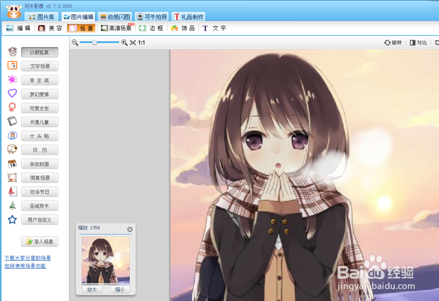Switch to the 图片编辑 tab
439x301 pixels.
point(78,17)
